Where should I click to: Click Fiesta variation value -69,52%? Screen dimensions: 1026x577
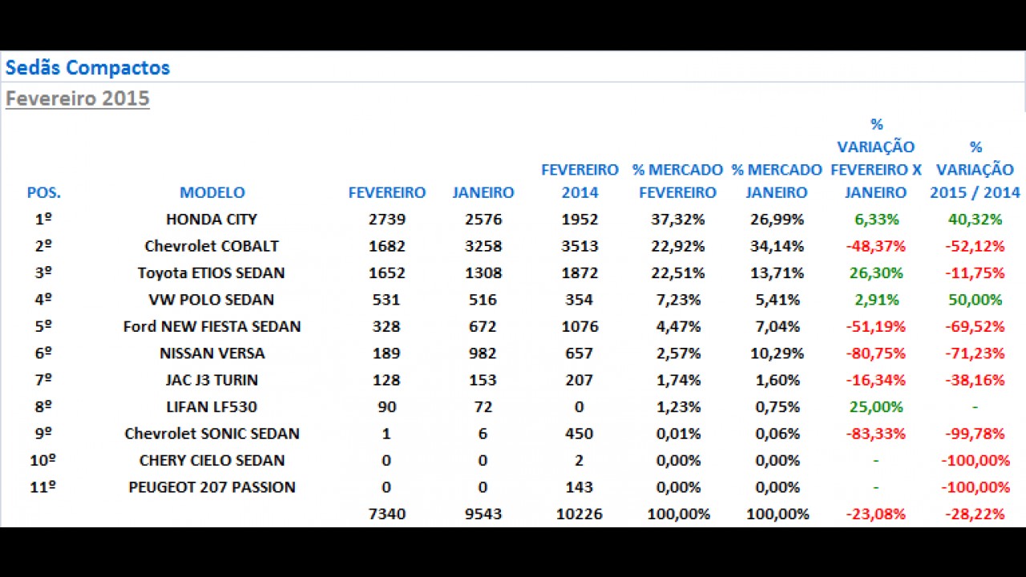click(975, 327)
